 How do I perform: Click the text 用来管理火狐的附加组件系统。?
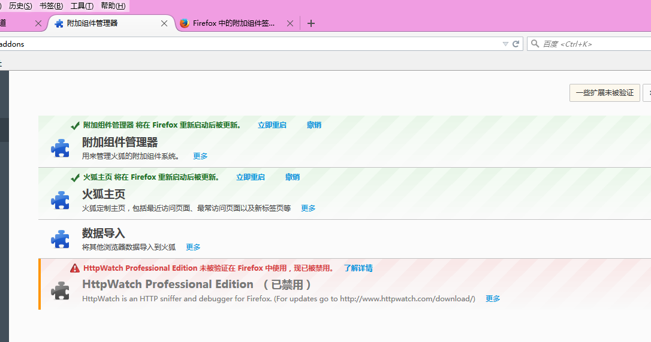tap(131, 156)
